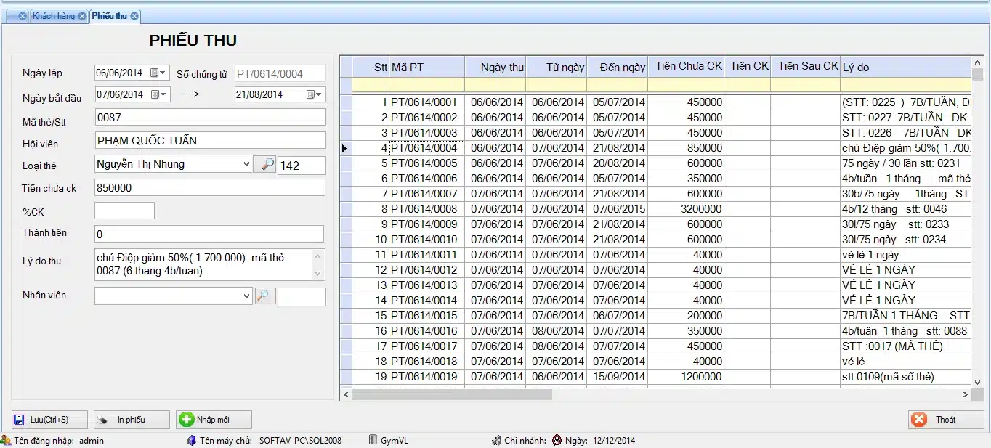The height and width of the screenshot is (448, 991).
Task: Open calendar picker for end date 21/08/2014
Action: click(x=315, y=94)
